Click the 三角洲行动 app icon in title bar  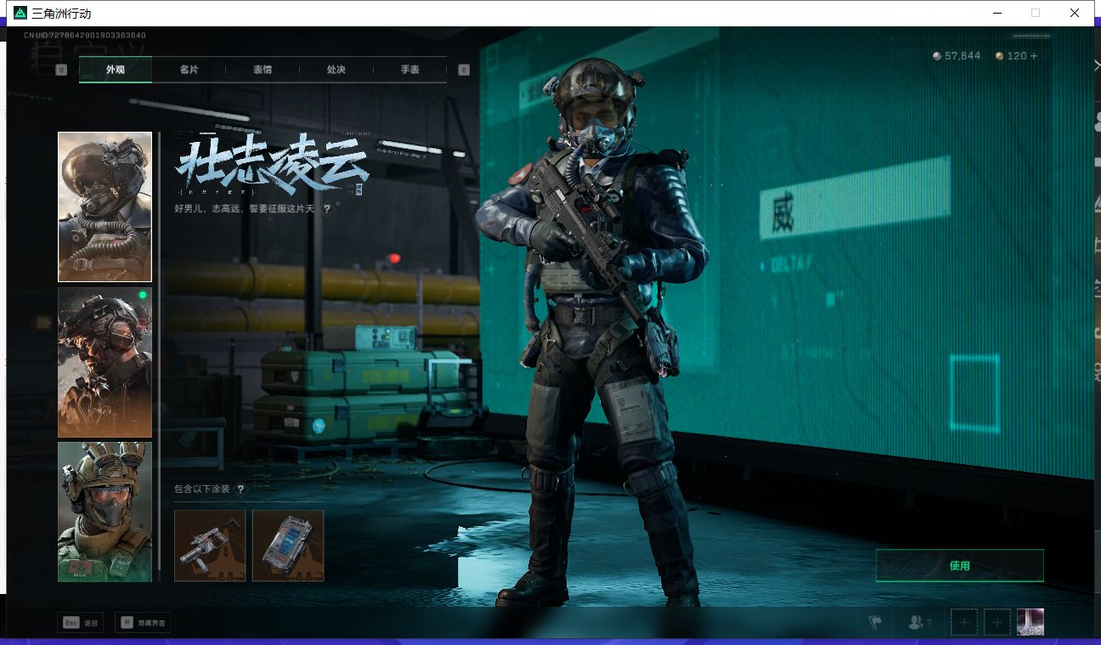point(20,13)
